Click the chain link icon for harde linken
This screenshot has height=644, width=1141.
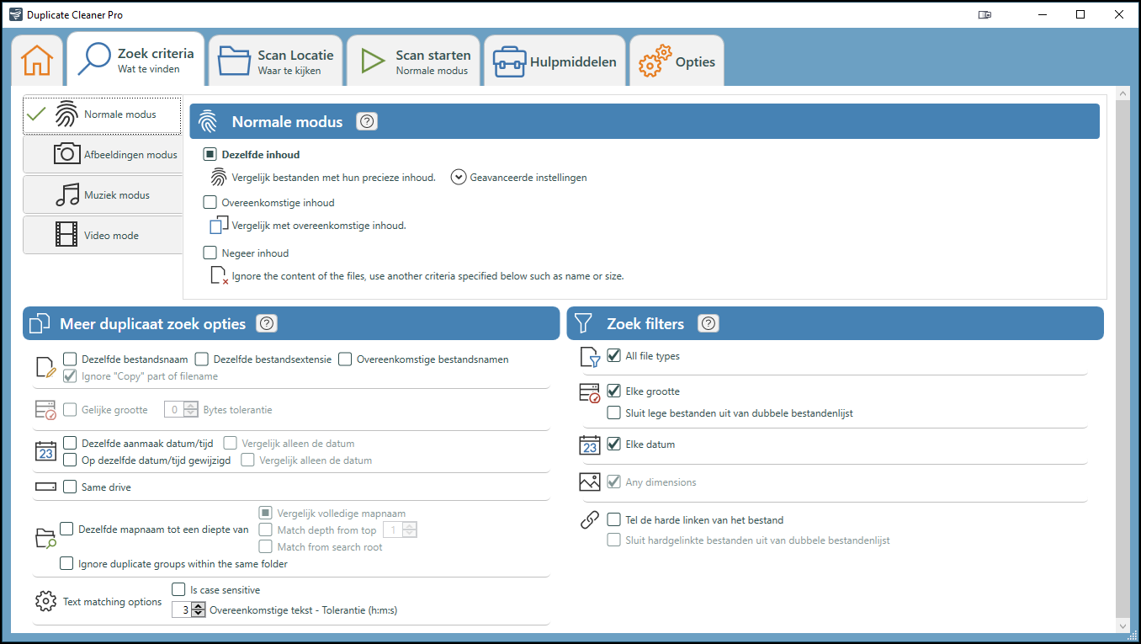590,520
